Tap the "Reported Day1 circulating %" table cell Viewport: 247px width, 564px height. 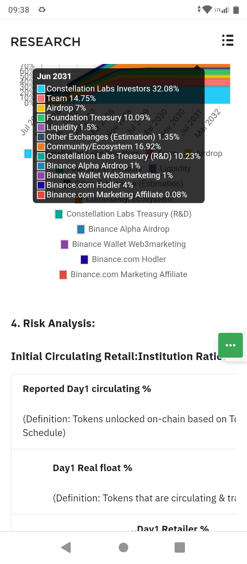point(87,389)
